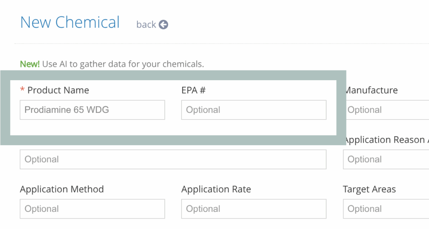Click the New Chemical page heading

pos(70,22)
